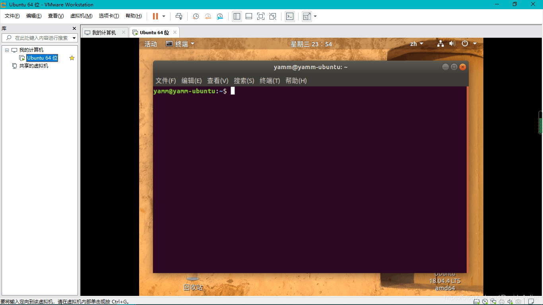The width and height of the screenshot is (543, 305).
Task: Take a snapshot of this virtual machine
Action: tap(196, 16)
